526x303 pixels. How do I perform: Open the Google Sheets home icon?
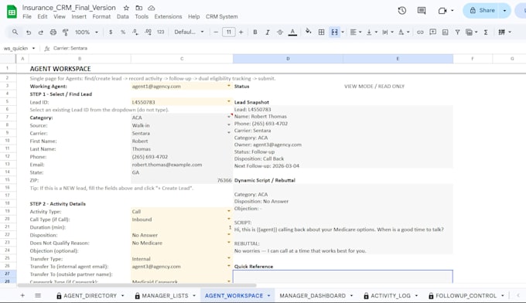(x=12, y=12)
